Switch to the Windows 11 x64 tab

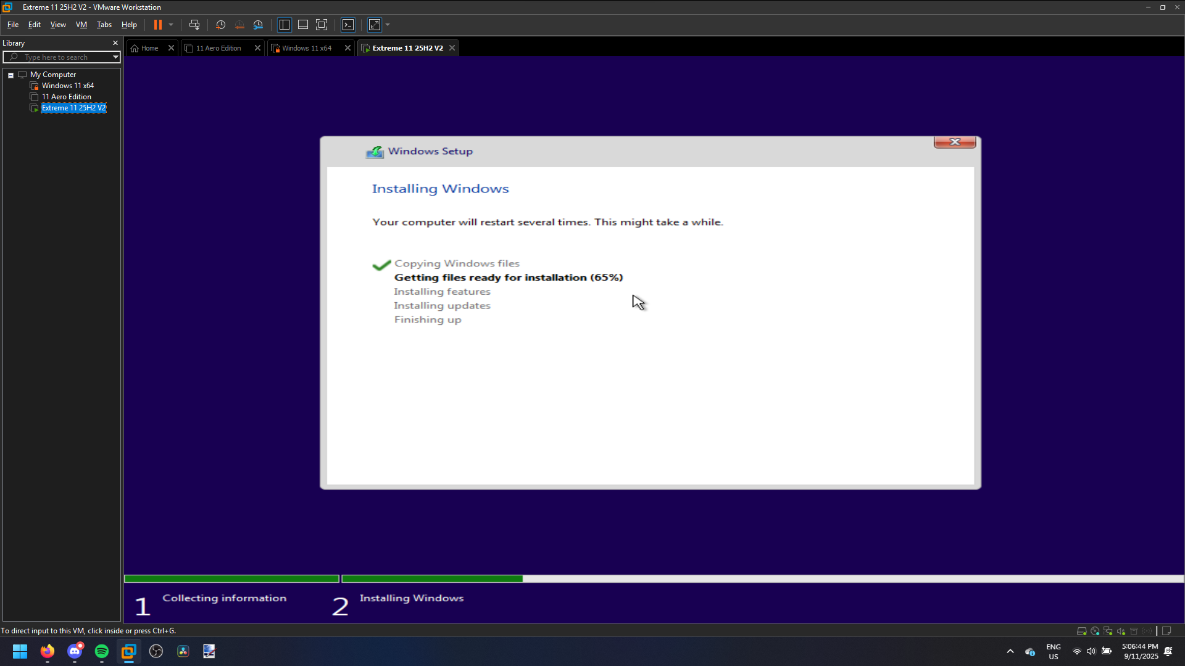(307, 48)
